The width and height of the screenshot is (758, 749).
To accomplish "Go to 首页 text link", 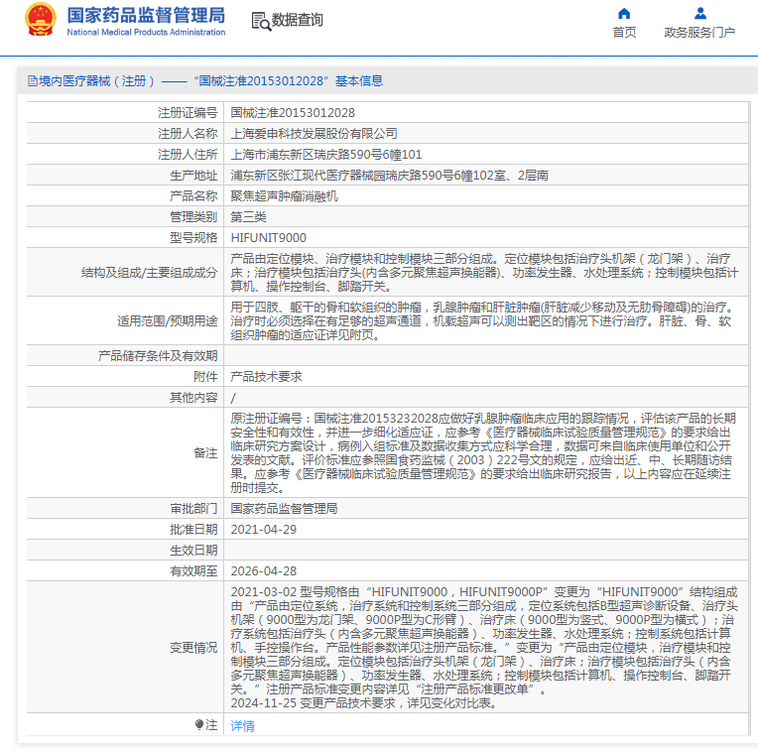I will (x=624, y=33).
